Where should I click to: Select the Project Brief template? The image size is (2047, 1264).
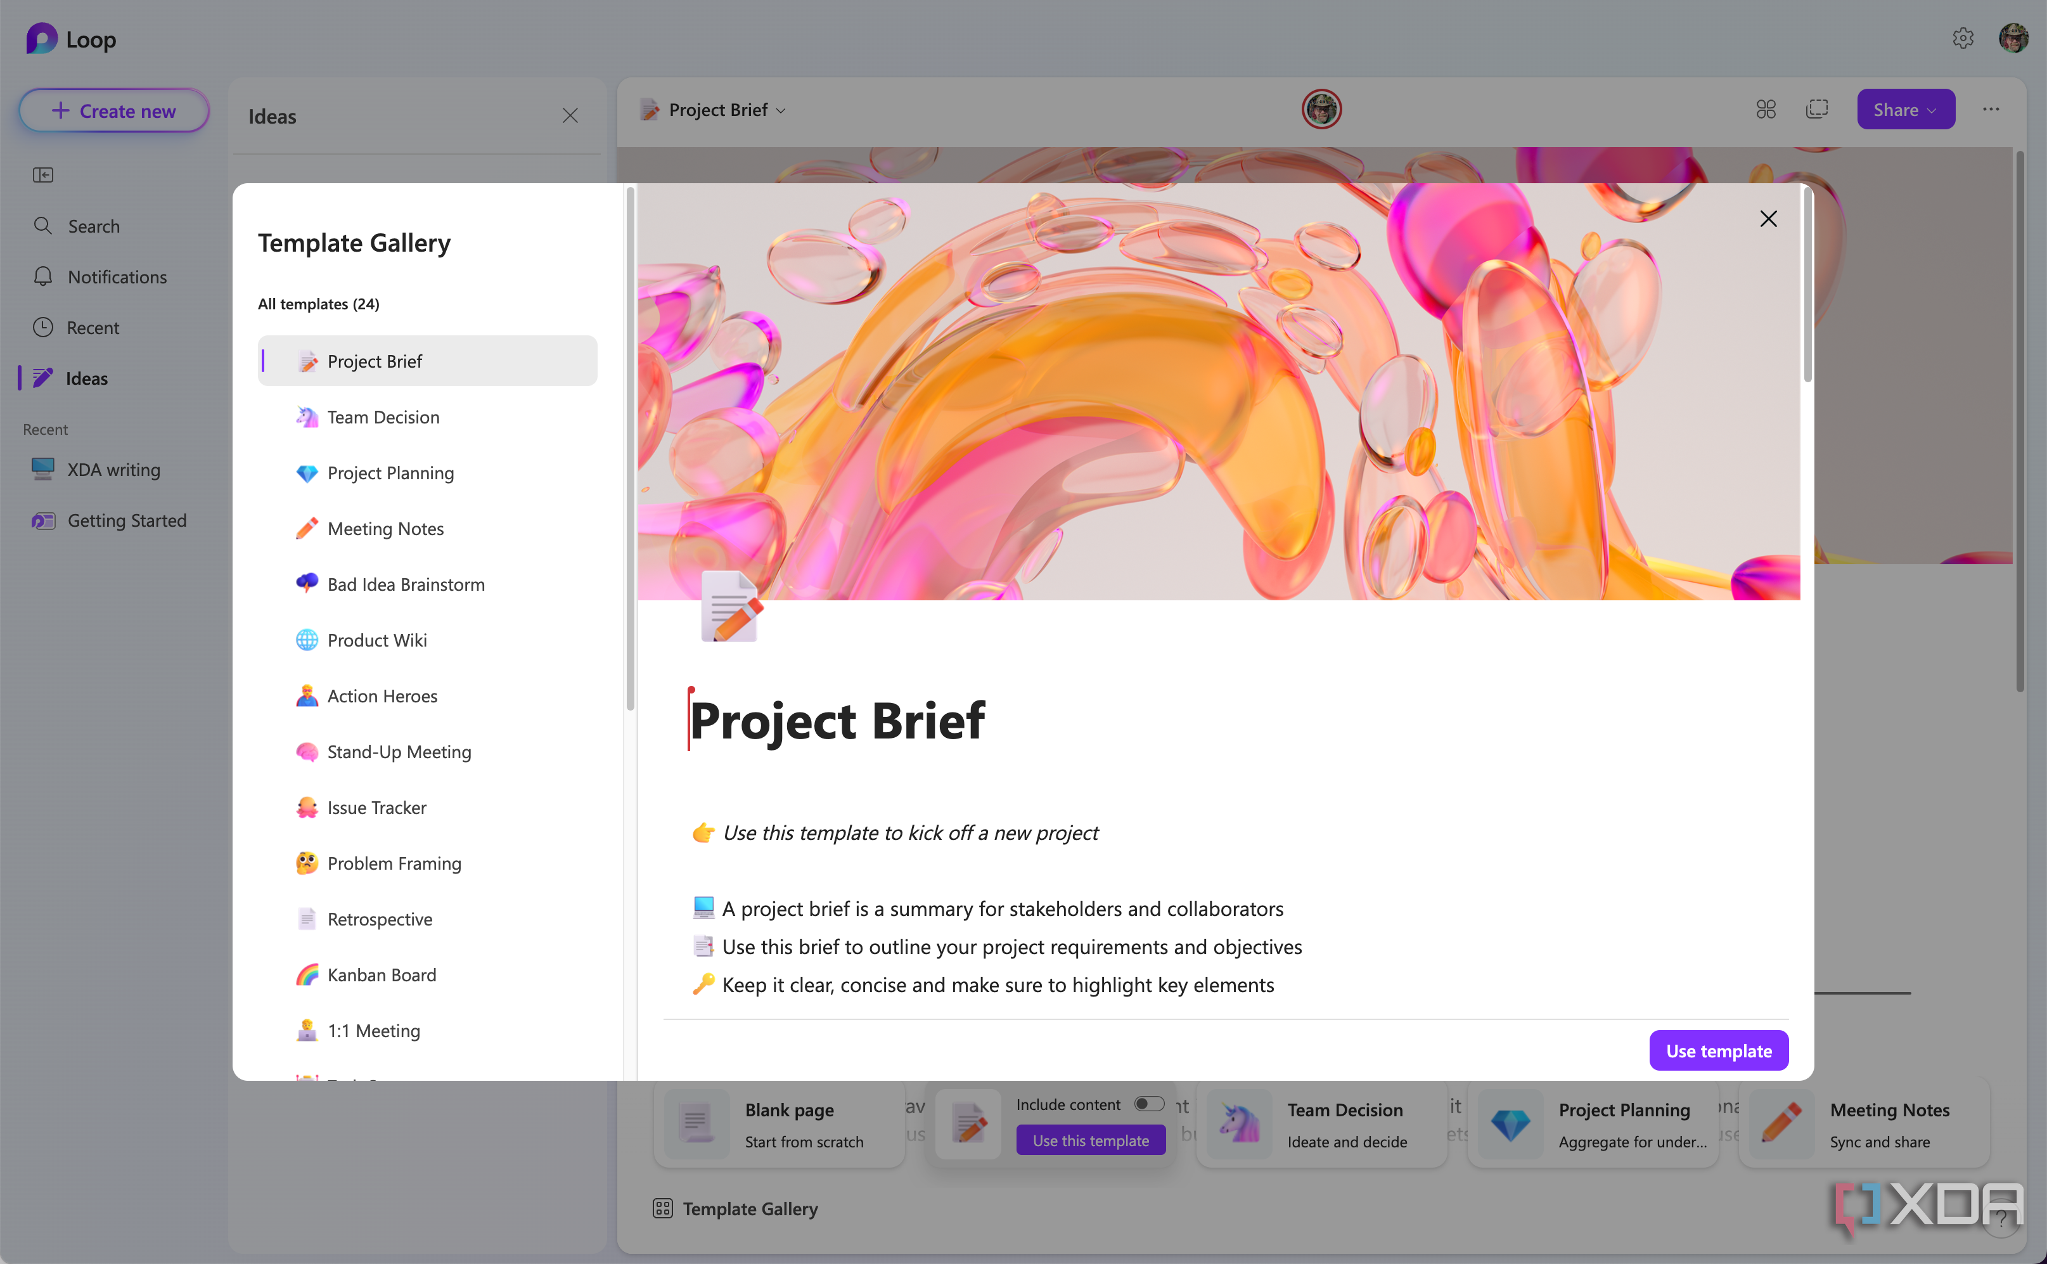[427, 360]
